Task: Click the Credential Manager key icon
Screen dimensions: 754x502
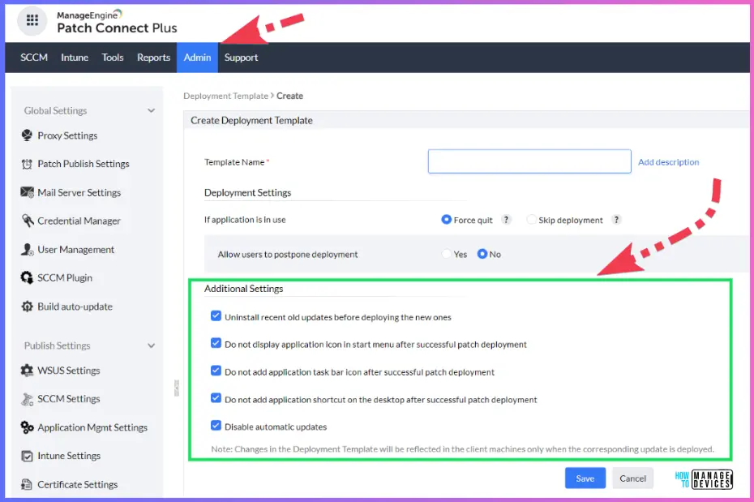Action: tap(28, 221)
